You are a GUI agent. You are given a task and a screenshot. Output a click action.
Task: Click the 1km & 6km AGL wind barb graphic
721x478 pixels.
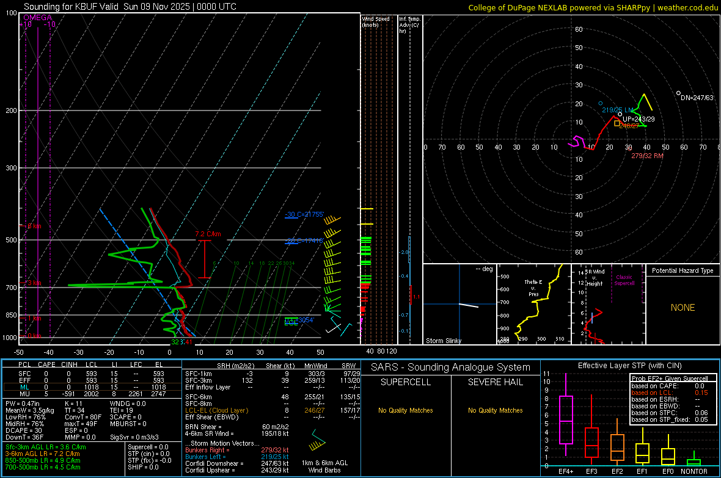[317, 440]
